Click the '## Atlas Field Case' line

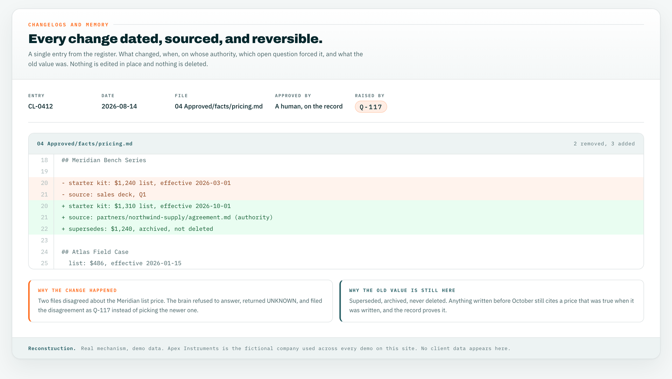pos(95,252)
